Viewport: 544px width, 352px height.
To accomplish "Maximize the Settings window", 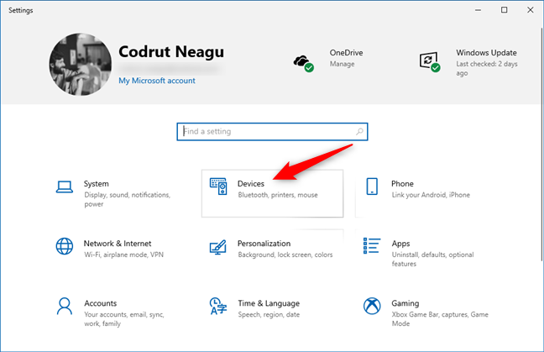I will [504, 10].
